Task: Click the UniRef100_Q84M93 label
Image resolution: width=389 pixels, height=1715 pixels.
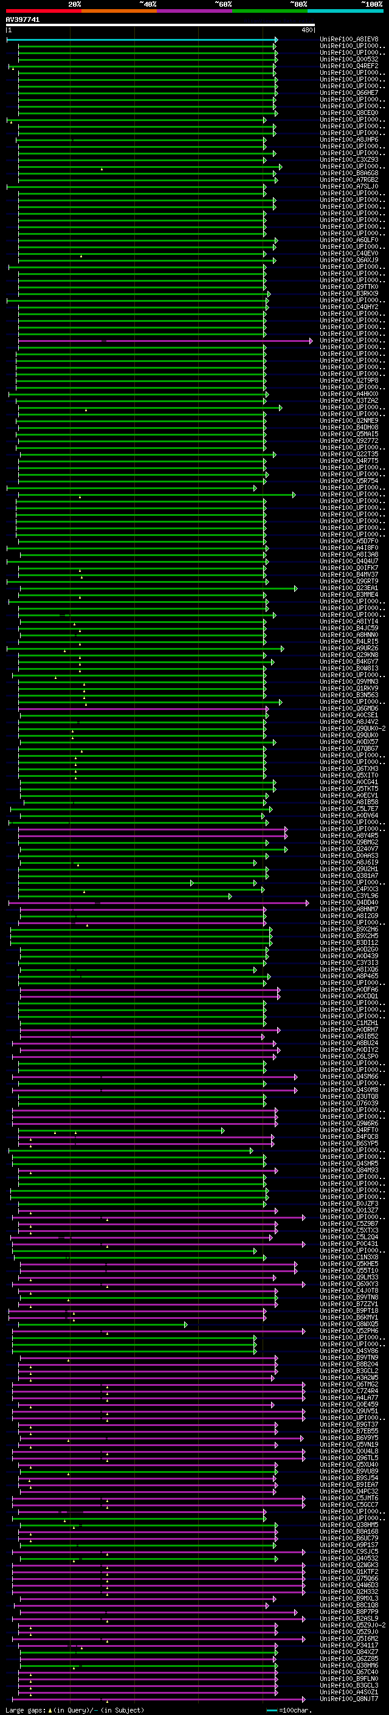Action: (349, 1171)
